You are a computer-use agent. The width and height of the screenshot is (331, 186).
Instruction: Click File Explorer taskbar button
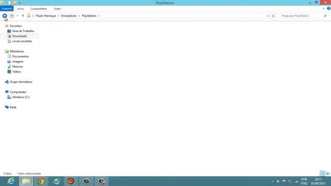tap(26, 181)
